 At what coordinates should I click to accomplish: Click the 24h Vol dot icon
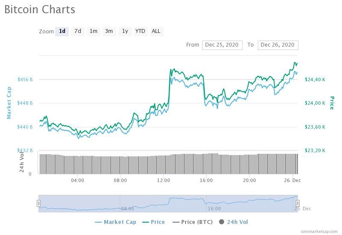[221, 222]
